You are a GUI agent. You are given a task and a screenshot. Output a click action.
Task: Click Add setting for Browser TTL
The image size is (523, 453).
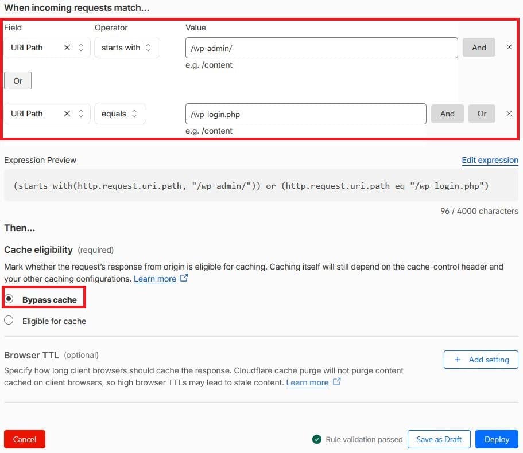tap(481, 360)
